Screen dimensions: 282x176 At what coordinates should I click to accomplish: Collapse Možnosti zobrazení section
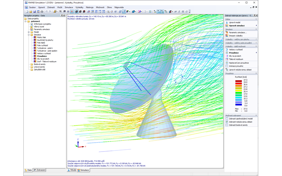pos(256,116)
